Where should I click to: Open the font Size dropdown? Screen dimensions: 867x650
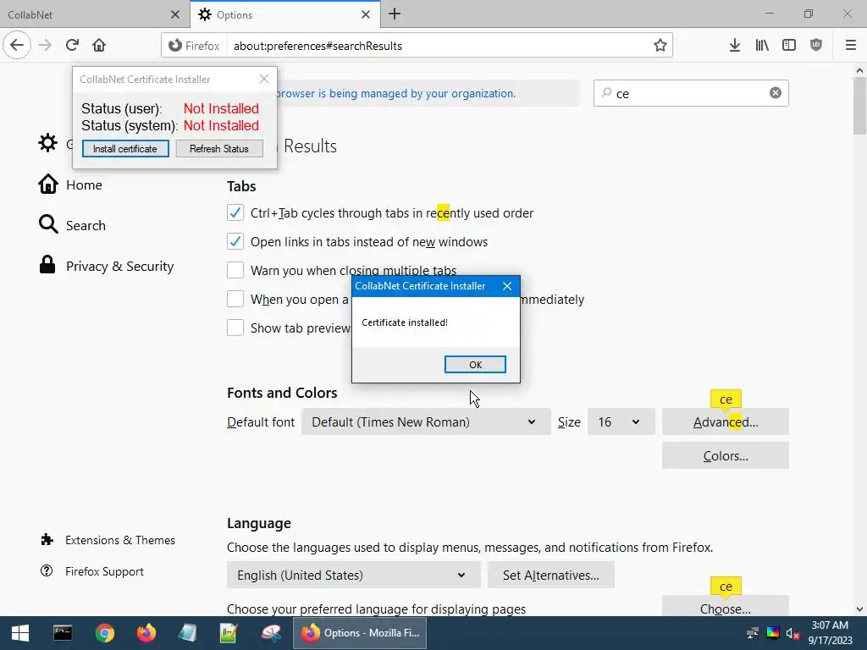click(x=621, y=421)
